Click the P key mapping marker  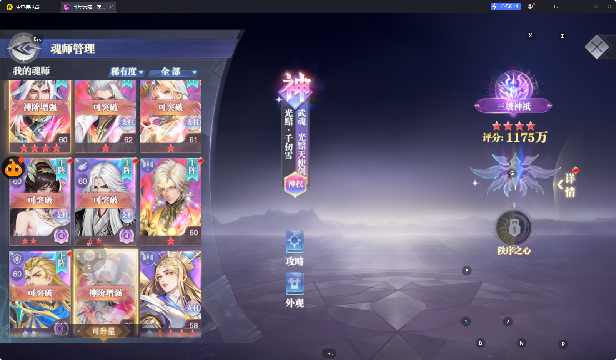(563, 344)
